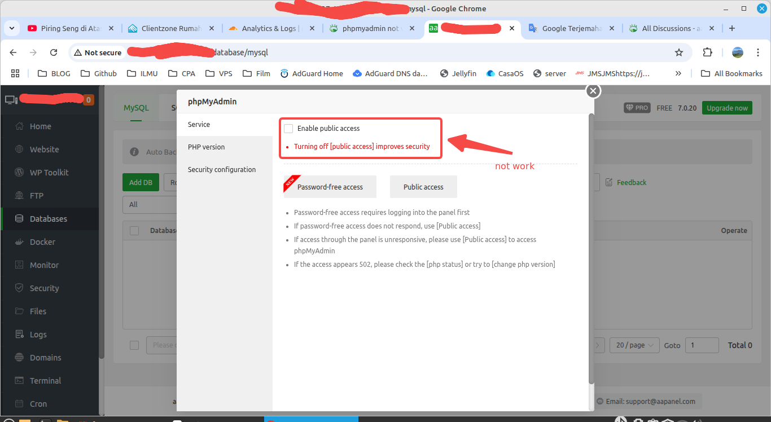Open a new Chrome tab
Image resolution: width=771 pixels, height=422 pixels.
[x=732, y=28]
